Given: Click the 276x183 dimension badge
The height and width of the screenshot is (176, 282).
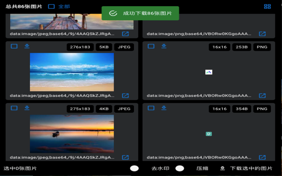Looking at the screenshot, I should click(x=80, y=47).
